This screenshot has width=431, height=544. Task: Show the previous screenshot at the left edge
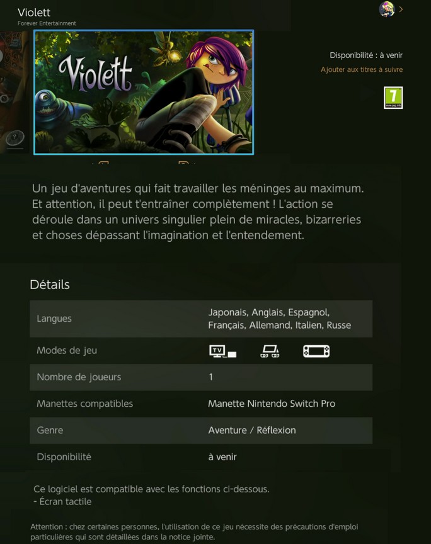[14, 92]
